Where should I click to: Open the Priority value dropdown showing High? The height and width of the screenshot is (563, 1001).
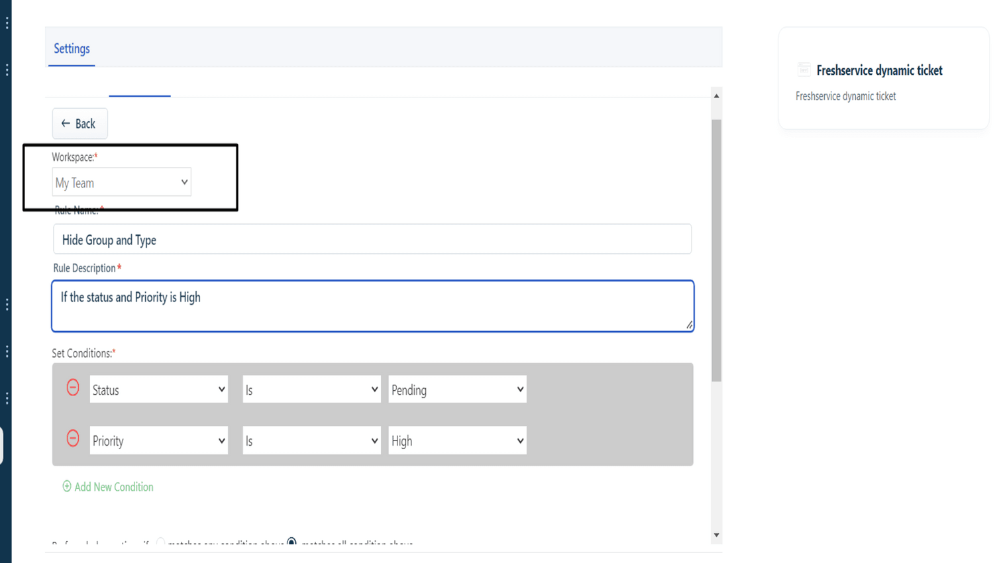point(457,440)
